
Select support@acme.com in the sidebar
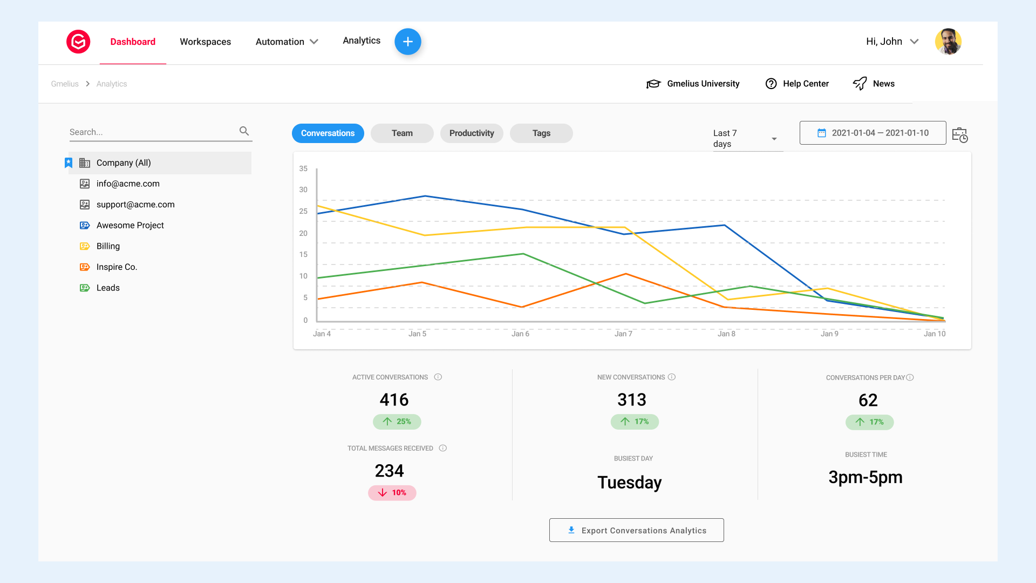tap(135, 204)
